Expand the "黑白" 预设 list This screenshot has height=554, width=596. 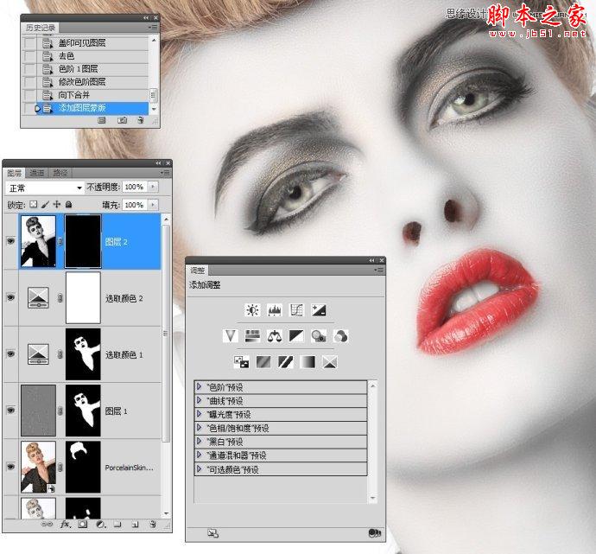coord(200,442)
